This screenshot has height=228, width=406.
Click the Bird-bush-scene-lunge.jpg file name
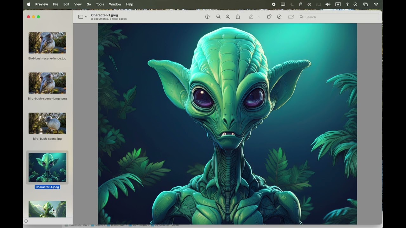tap(47, 58)
